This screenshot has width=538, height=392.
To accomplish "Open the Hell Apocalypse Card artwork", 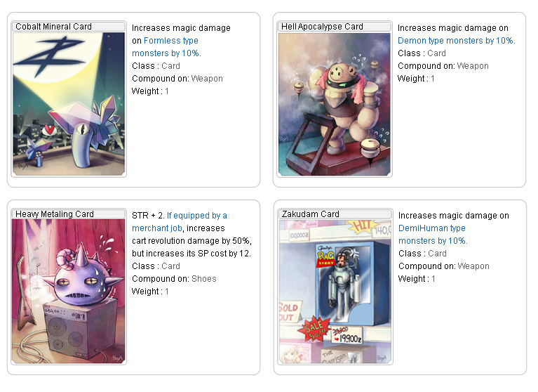I will point(335,104).
